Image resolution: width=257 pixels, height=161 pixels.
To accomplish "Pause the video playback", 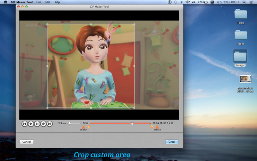I will pos(37,124).
